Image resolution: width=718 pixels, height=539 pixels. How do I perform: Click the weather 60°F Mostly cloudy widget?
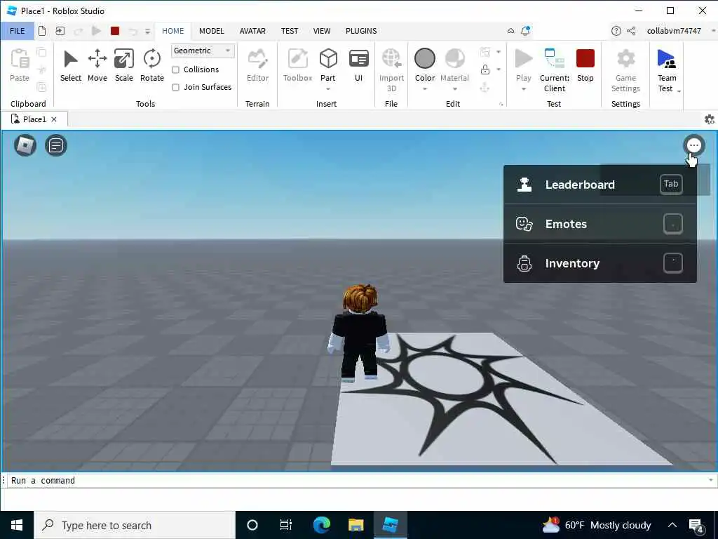[596, 525]
